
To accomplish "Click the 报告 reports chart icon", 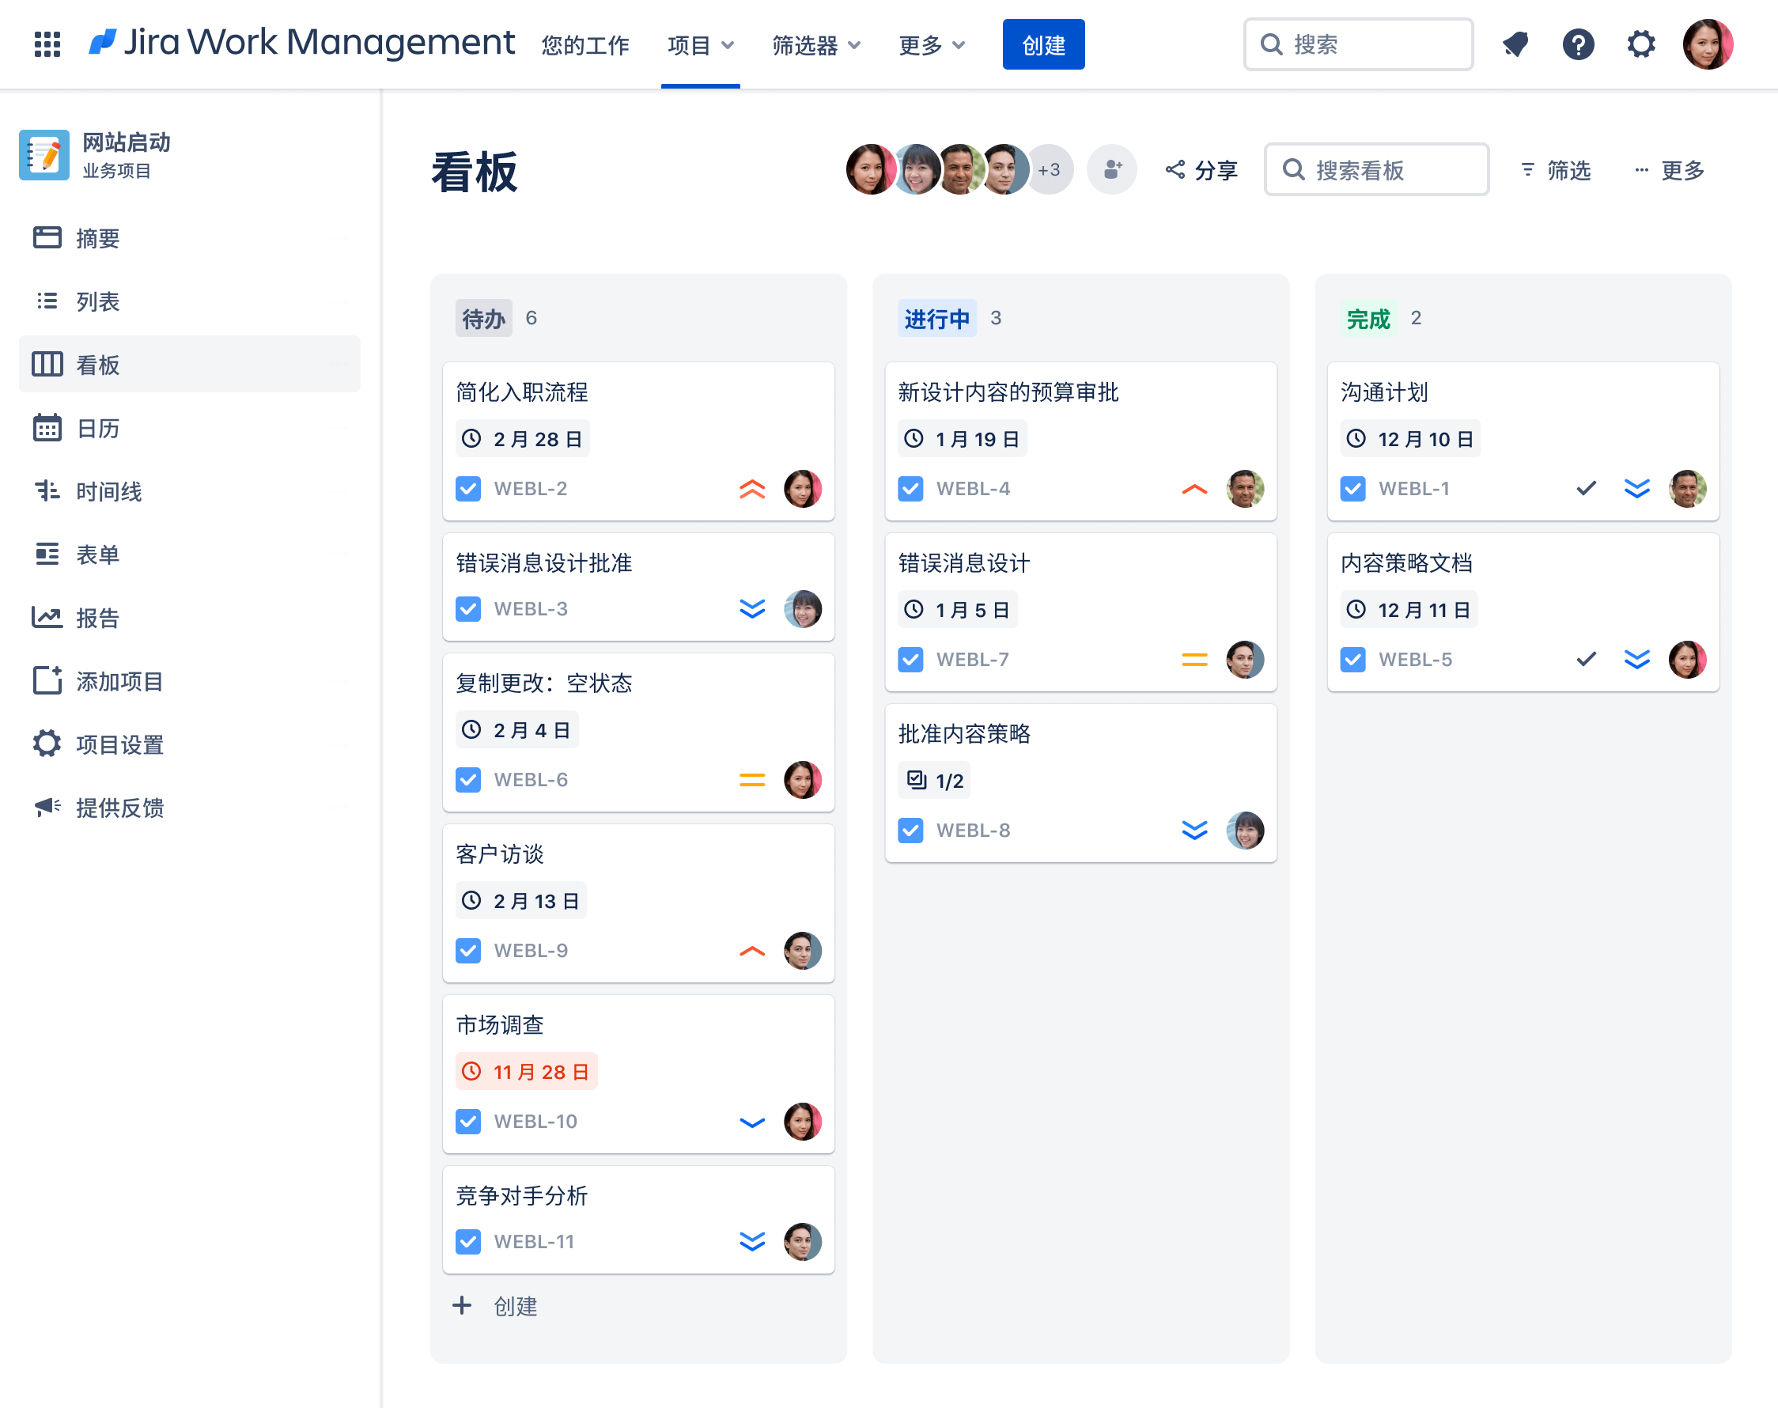I will pyautogui.click(x=47, y=618).
